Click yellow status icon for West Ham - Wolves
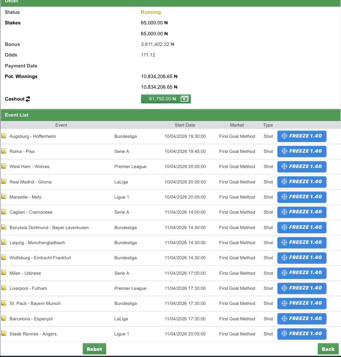The image size is (341, 357). (x=4, y=166)
